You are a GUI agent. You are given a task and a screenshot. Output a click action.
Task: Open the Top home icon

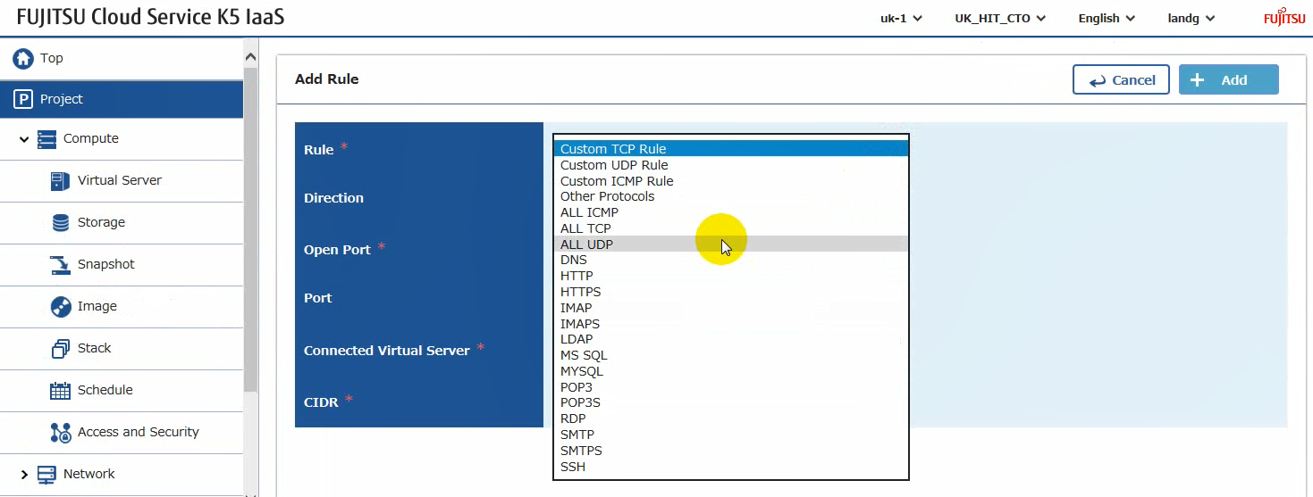tap(22, 58)
